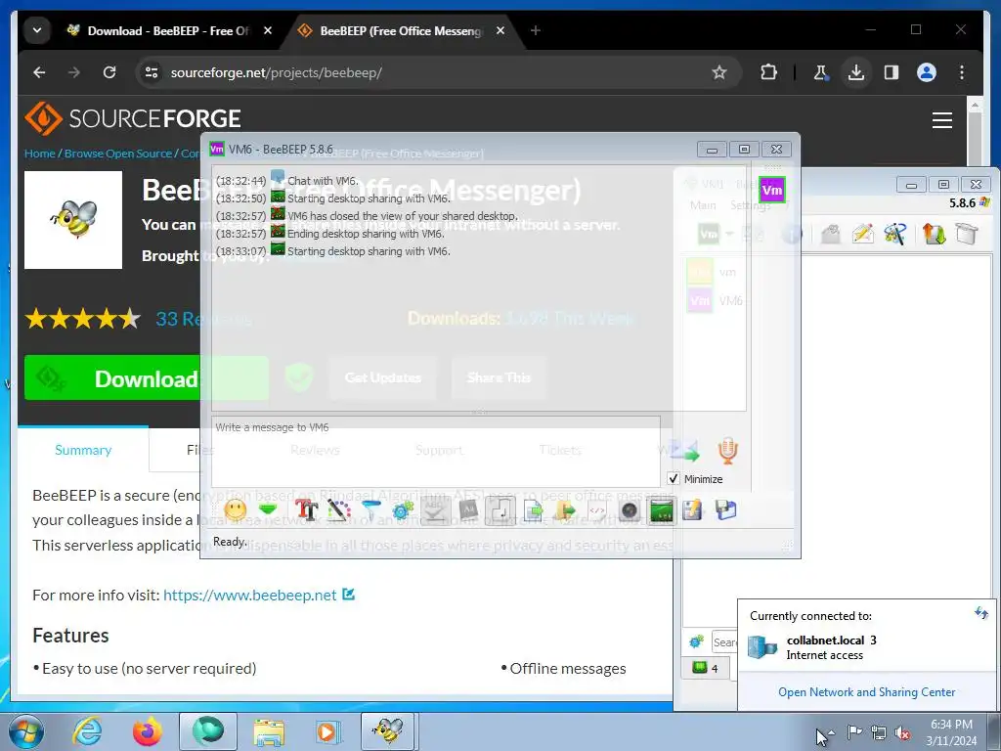This screenshot has width=1001, height=751.
Task: Open SourceForge hamburger menu
Action: pyautogui.click(x=942, y=120)
